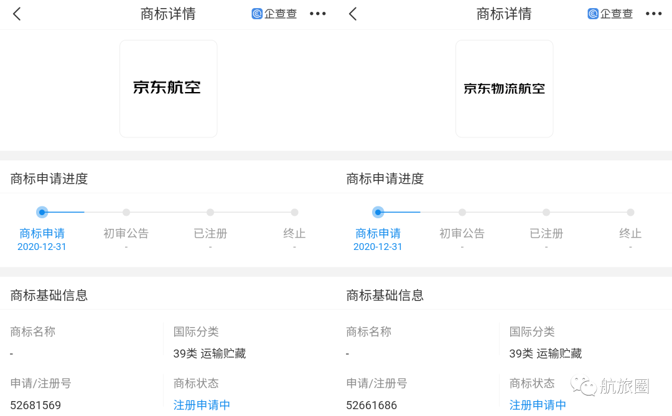
Task: Click 注册申请中 status for number 52681569
Action: 202,405
